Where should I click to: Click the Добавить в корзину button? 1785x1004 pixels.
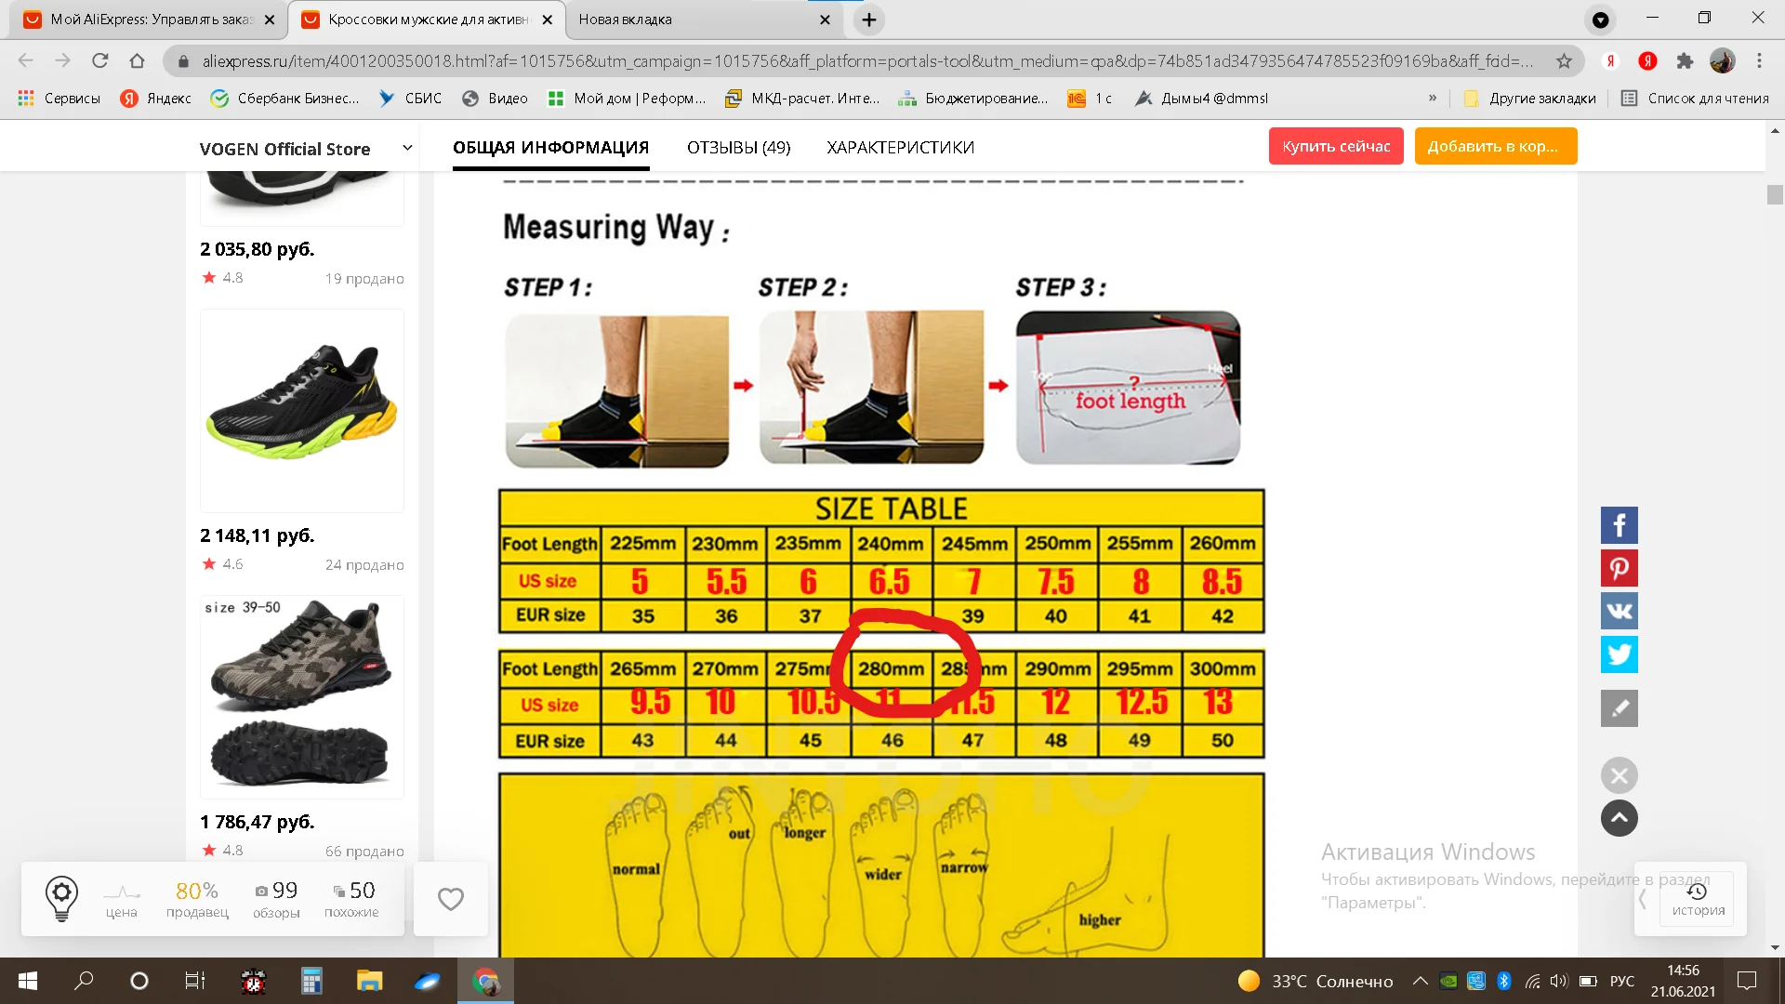click(x=1495, y=146)
